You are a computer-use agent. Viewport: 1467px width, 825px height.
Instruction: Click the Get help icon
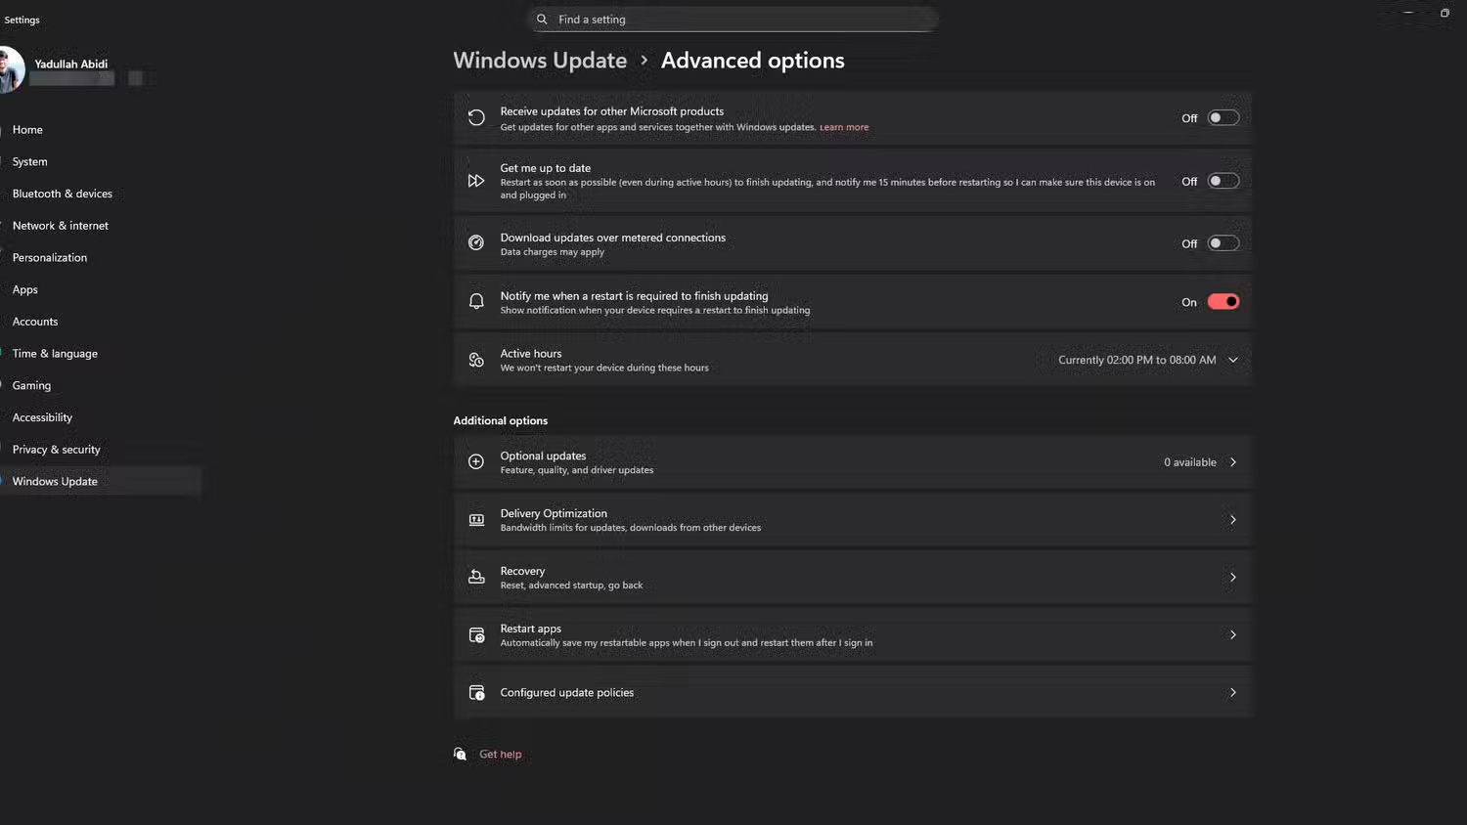click(x=461, y=753)
